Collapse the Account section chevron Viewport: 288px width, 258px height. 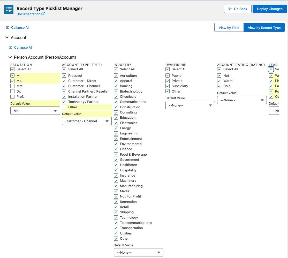pos(7,37)
